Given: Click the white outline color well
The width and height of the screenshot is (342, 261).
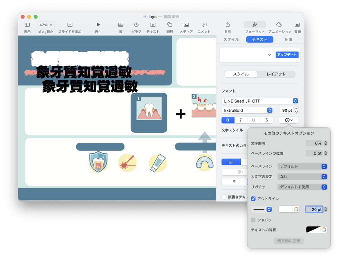Looking at the screenshot, I should (286, 210).
